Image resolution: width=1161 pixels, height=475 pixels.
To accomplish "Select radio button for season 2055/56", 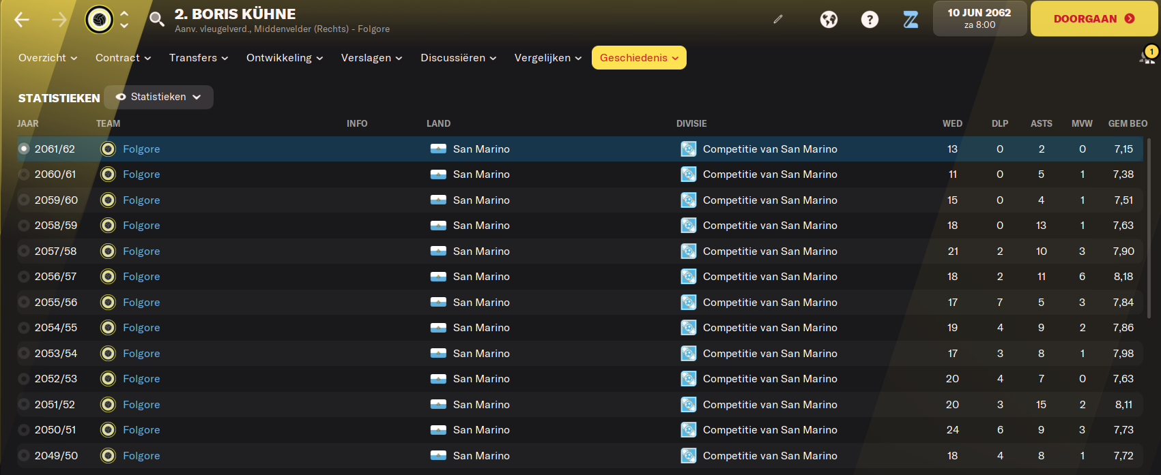I will [24, 302].
